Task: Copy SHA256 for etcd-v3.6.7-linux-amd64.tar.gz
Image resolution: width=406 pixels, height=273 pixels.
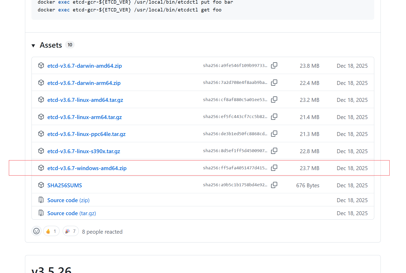Action: 274,100
